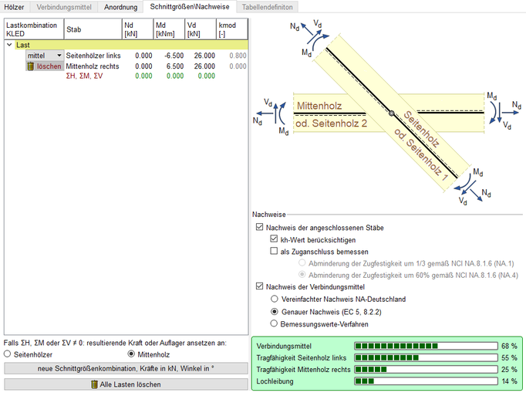Select Seitenhölzer as support member
Viewport: 526px width, 396px height.
pyautogui.click(x=8, y=354)
